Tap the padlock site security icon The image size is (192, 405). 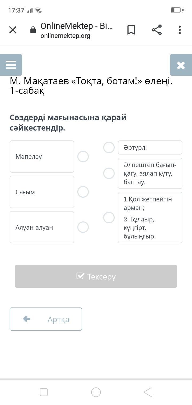coord(33,30)
